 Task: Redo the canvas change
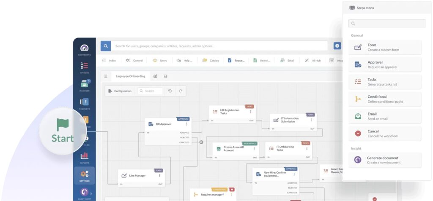point(181,91)
